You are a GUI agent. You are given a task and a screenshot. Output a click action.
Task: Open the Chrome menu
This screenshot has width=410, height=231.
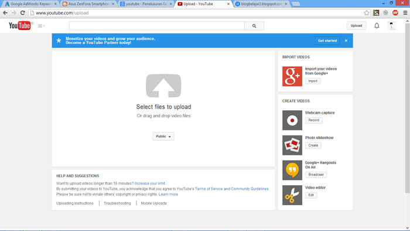tap(405, 13)
